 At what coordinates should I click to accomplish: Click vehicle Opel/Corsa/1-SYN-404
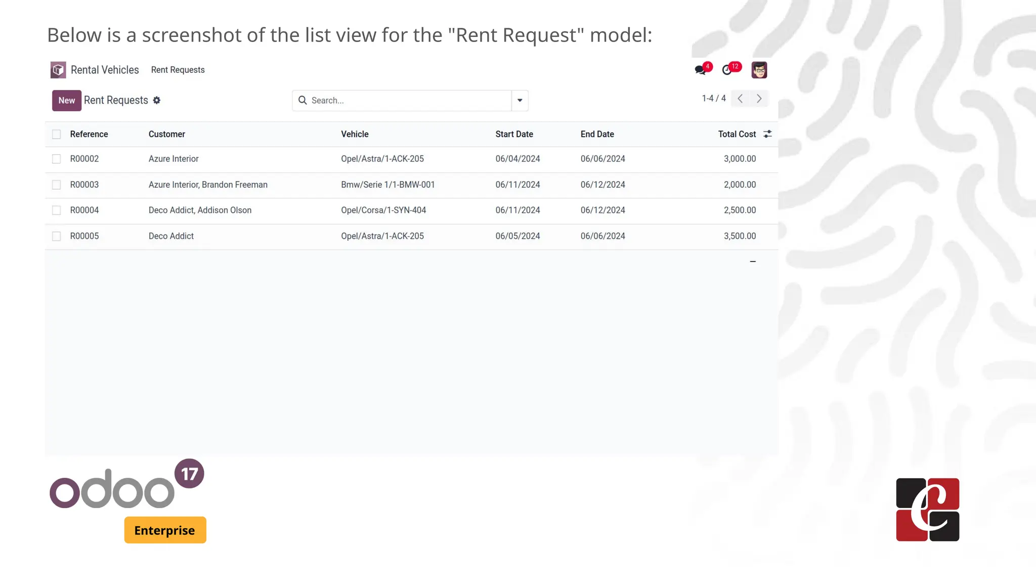pyautogui.click(x=383, y=210)
